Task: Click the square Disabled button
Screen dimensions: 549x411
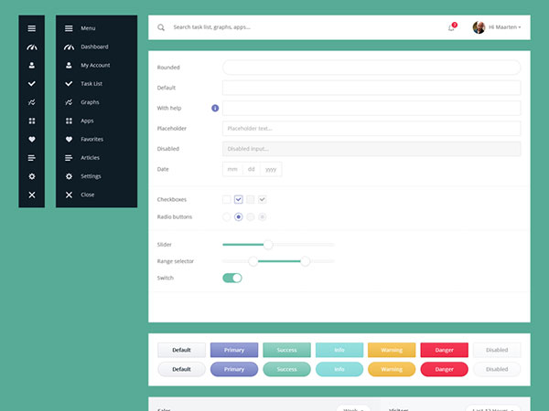Action: click(497, 350)
